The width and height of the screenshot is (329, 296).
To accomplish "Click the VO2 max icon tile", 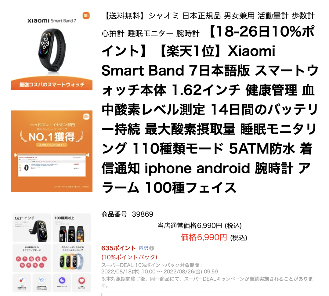I will (42, 283).
